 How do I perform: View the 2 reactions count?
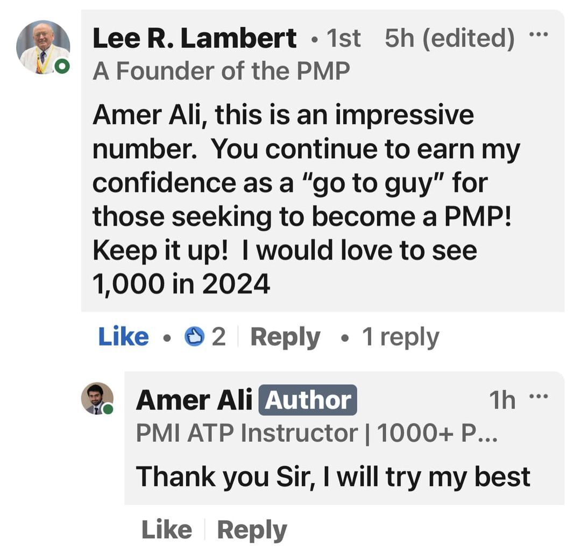point(218,338)
